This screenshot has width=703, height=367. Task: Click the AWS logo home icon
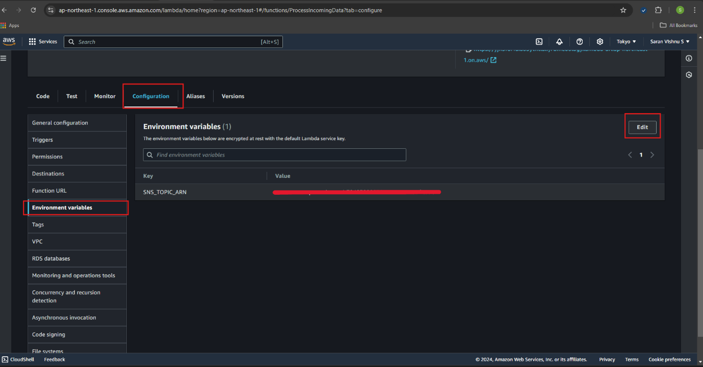[9, 41]
